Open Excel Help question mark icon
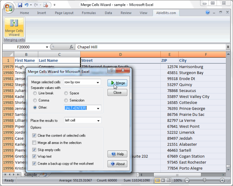The height and width of the screenshot is (186, 233). (207, 12)
